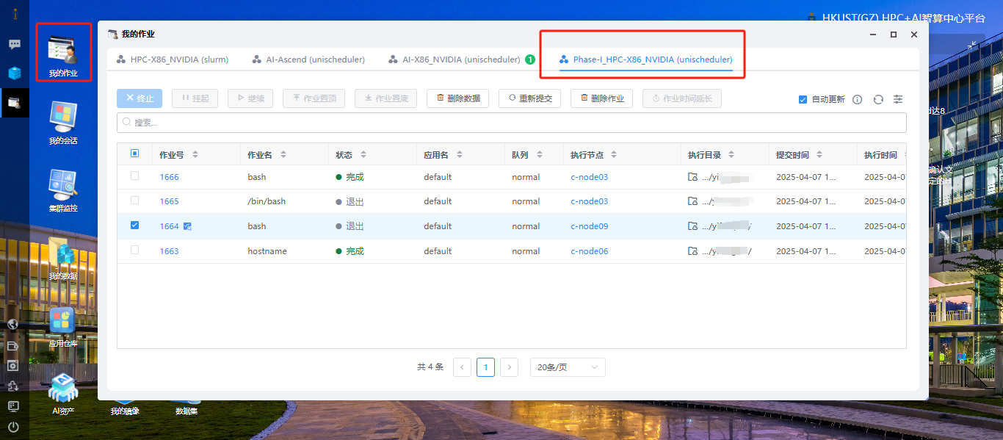
Task: Toggle the select-all checkbox in table header
Action: click(134, 154)
